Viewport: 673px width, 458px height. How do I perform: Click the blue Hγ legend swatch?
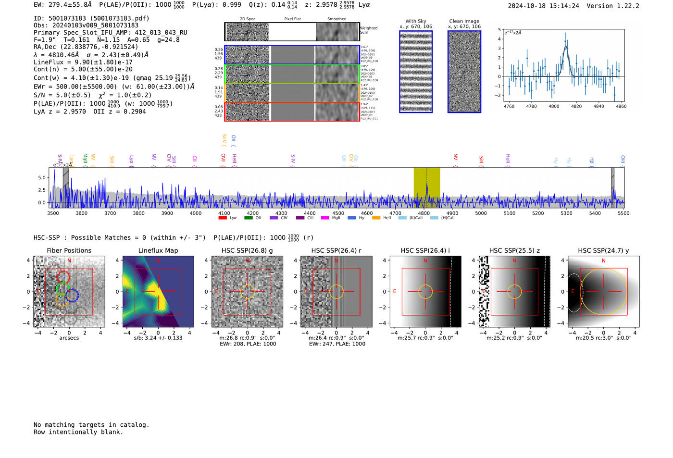coord(352,218)
